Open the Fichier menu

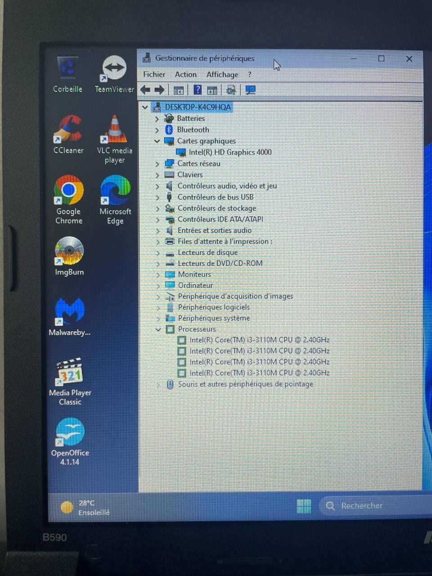coord(154,75)
